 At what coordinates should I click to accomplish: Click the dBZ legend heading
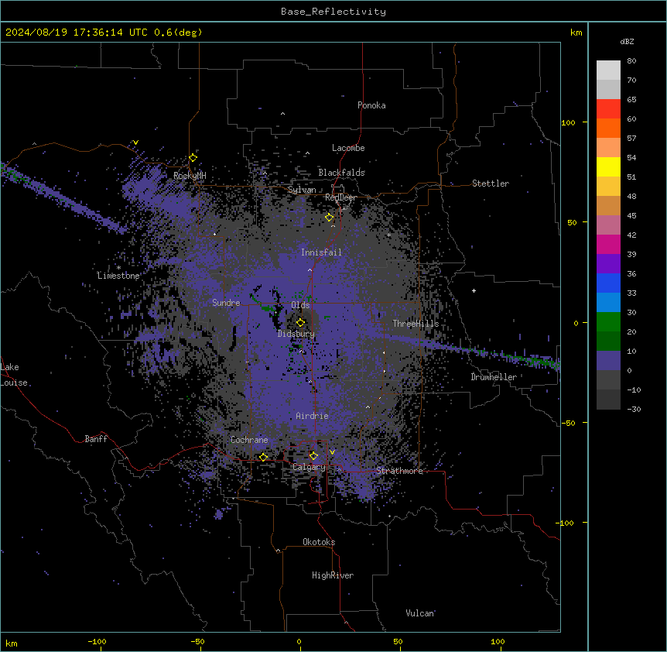tap(627, 42)
